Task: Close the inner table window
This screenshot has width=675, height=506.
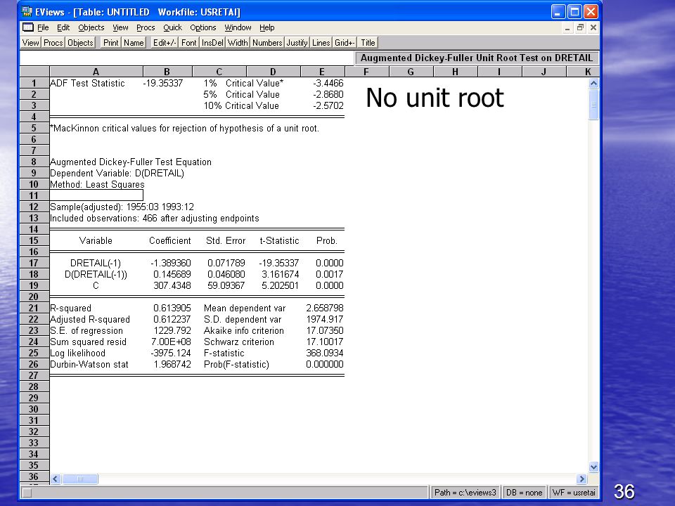Action: click(x=593, y=27)
